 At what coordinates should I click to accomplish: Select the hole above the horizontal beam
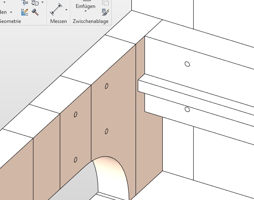pyautogui.click(x=187, y=64)
